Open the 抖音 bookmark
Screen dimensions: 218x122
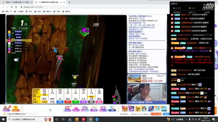point(38,11)
